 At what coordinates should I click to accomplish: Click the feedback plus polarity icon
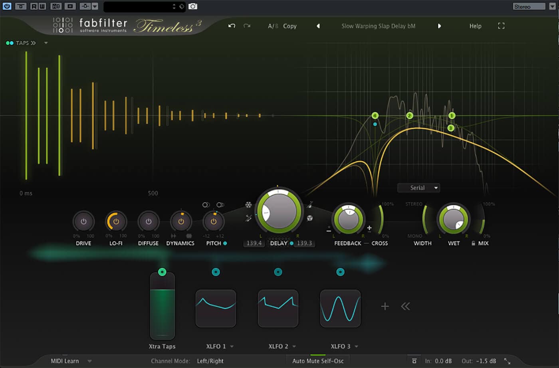(369, 228)
